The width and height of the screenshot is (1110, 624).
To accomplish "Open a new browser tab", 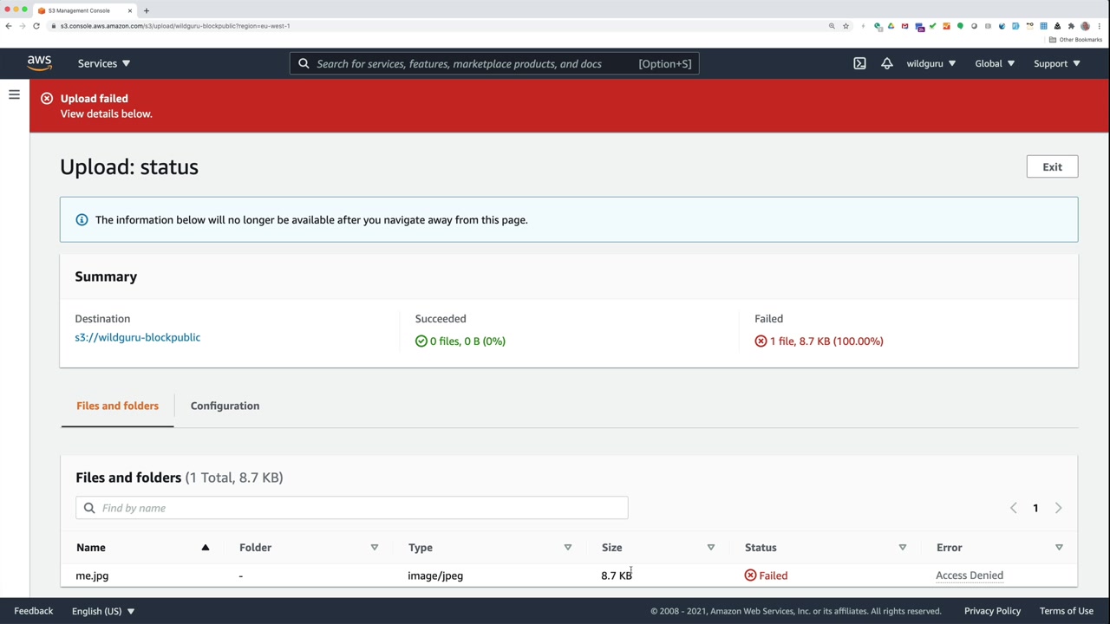I will click(x=146, y=10).
